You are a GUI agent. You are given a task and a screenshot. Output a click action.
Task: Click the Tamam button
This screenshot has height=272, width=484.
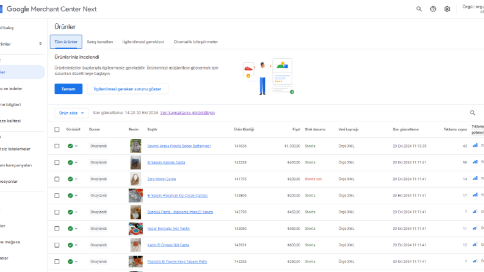(x=68, y=89)
